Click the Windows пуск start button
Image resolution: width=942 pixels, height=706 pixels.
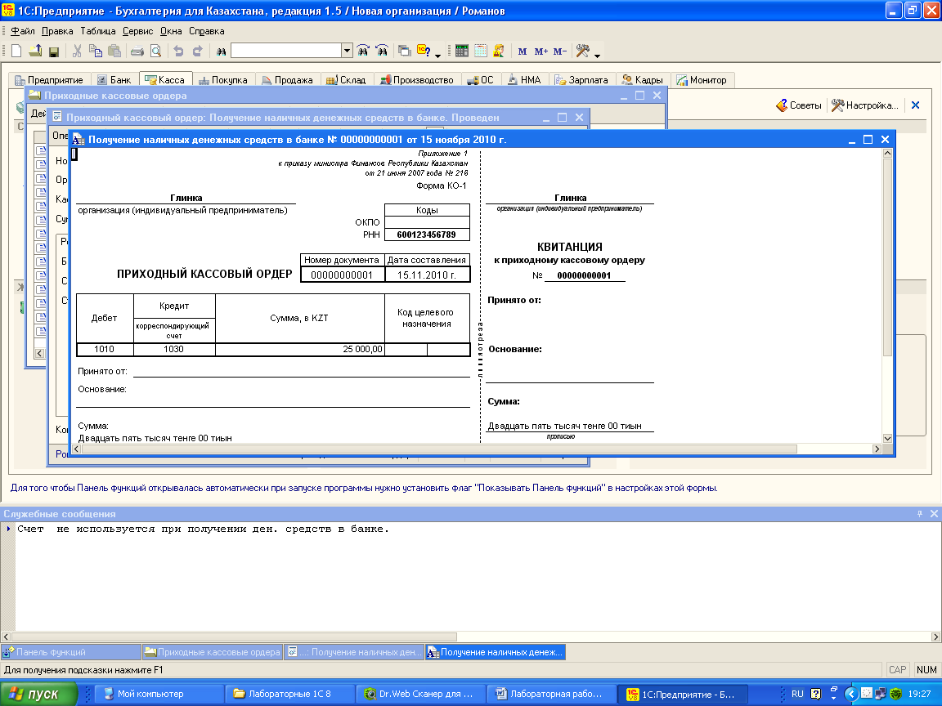39,694
